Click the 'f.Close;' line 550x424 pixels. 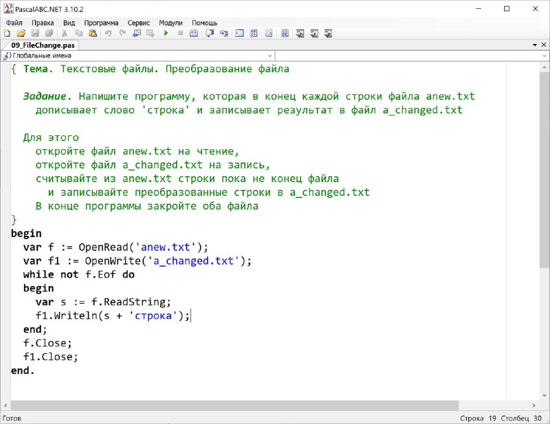coord(47,343)
